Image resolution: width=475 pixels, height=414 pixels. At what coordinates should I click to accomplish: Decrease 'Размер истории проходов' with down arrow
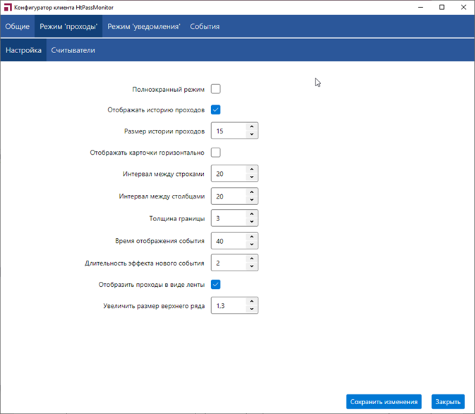tap(251, 135)
